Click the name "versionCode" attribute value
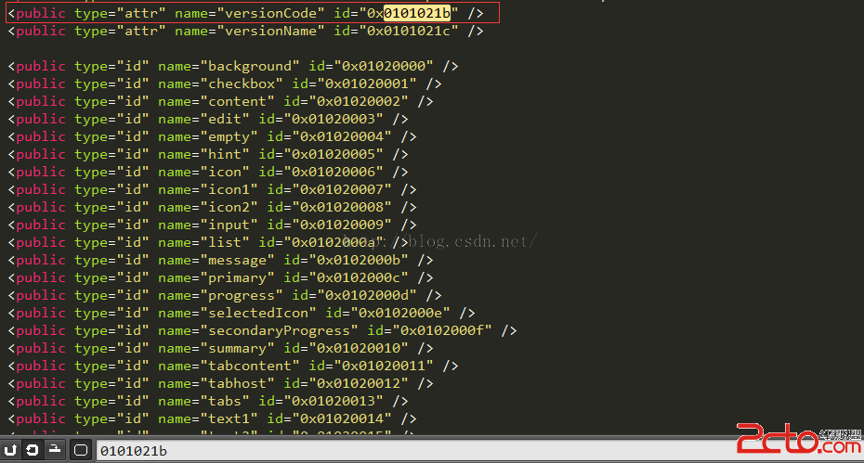 [x=271, y=13]
